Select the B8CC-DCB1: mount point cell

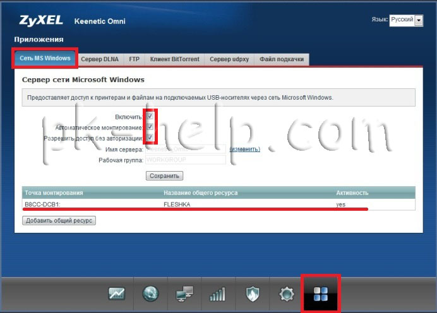pos(42,204)
